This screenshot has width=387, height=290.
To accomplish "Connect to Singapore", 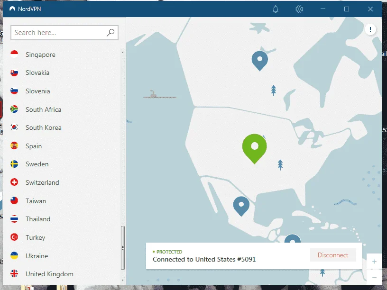I will pos(40,54).
